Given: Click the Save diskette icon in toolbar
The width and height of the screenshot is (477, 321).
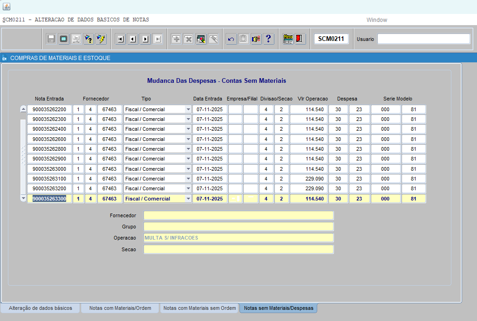Looking at the screenshot, I should click(x=51, y=39).
